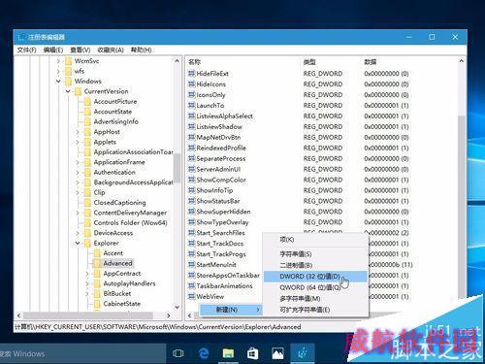Select the AccountPicture key in tree
This screenshot has width=485, height=364.
(x=115, y=102)
